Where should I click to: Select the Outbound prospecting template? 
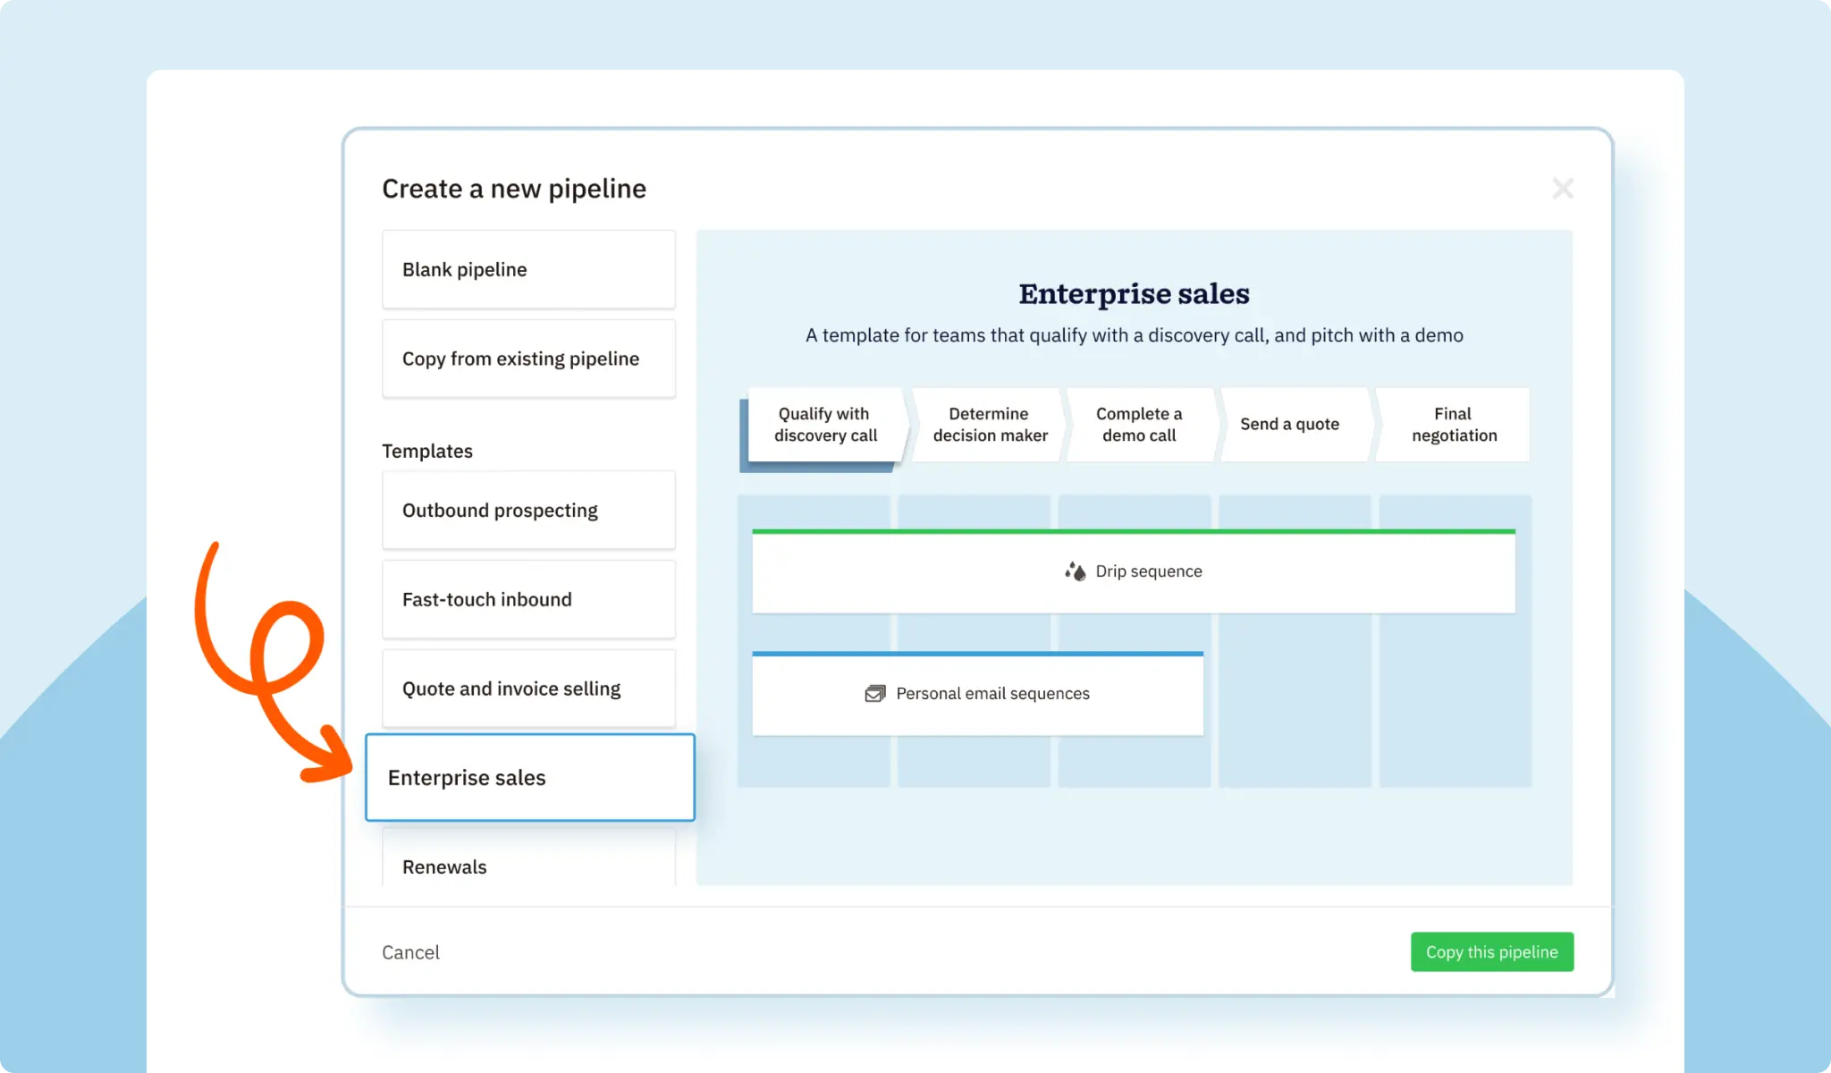pyautogui.click(x=528, y=510)
